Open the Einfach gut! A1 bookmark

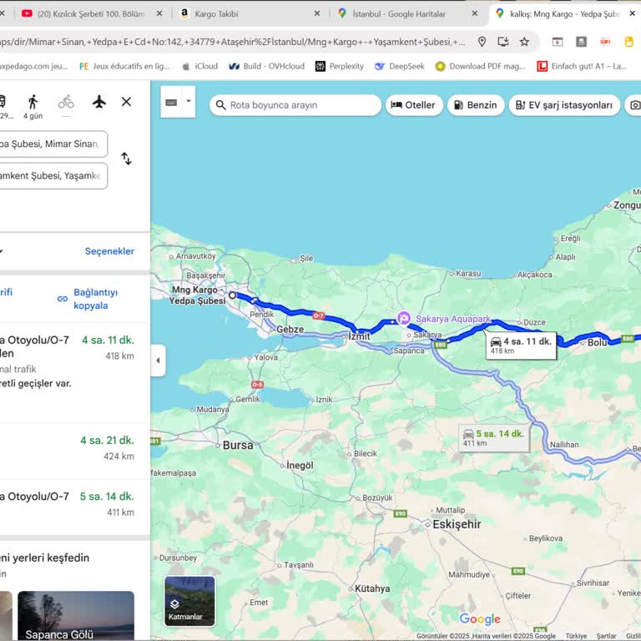(x=582, y=66)
